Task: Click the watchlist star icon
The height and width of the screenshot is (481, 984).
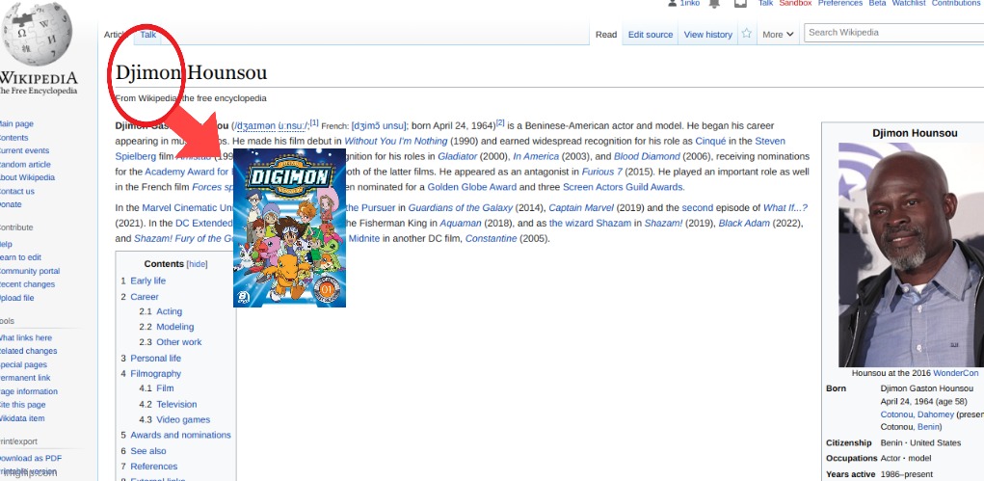Action: pyautogui.click(x=746, y=34)
